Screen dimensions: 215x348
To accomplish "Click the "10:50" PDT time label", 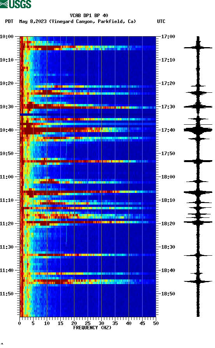I will (x=7, y=154).
